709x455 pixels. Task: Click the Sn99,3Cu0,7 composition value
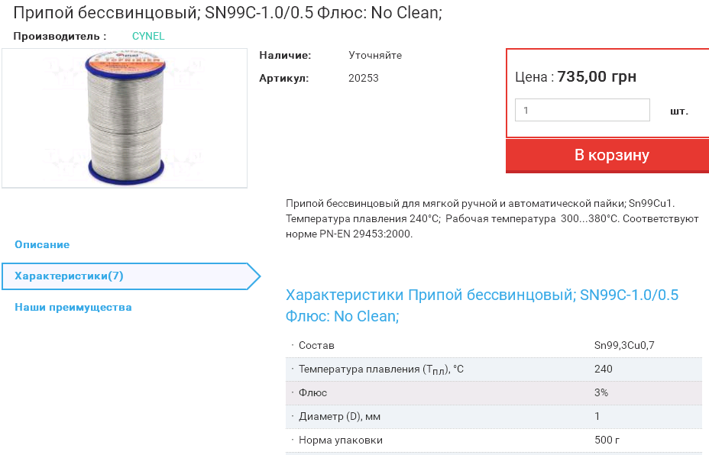click(624, 345)
